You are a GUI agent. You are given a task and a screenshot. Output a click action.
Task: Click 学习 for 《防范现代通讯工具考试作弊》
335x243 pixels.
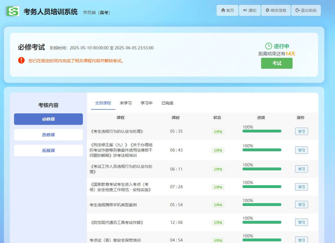302,222
